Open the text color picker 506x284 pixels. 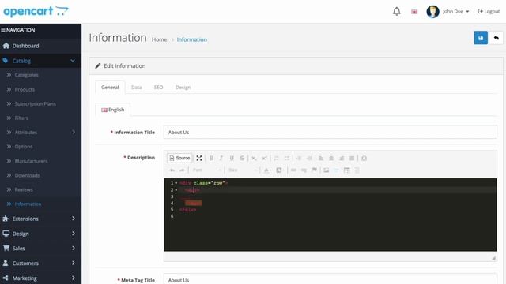267,170
